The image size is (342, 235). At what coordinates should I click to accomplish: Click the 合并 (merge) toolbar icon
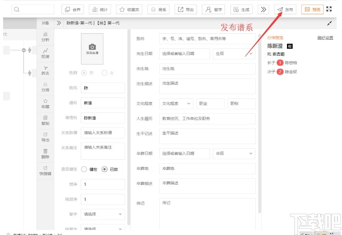point(72,9)
